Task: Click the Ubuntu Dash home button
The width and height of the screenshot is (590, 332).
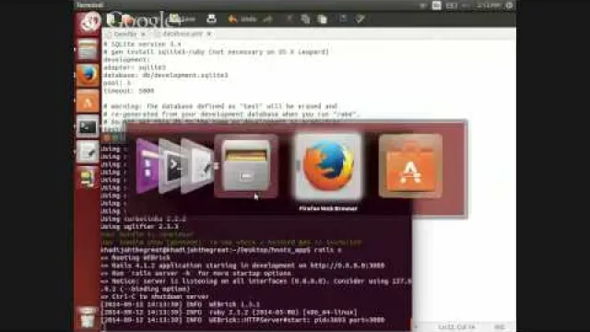Action: [88, 22]
